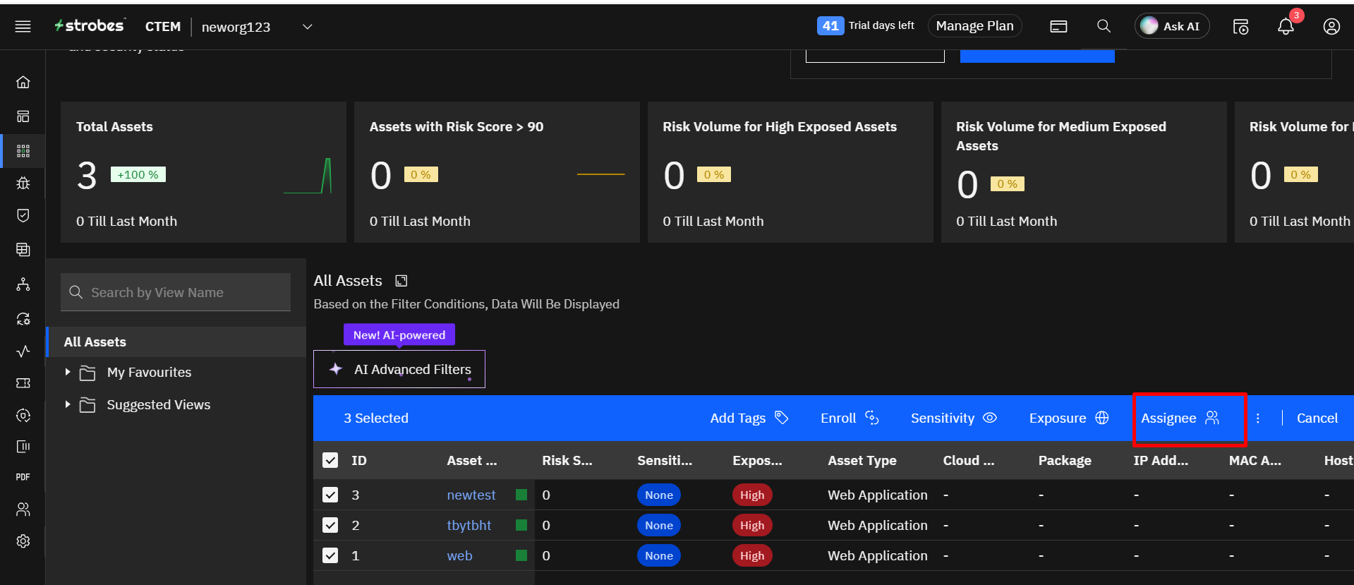The height and width of the screenshot is (585, 1354).
Task: Open the neworg123 organization dropdown
Action: (307, 27)
